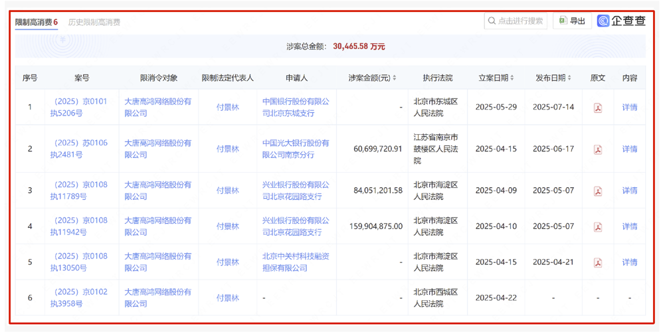The image size is (665, 332).
Task: Select amount 60,699,720.91
Action: coord(378,149)
